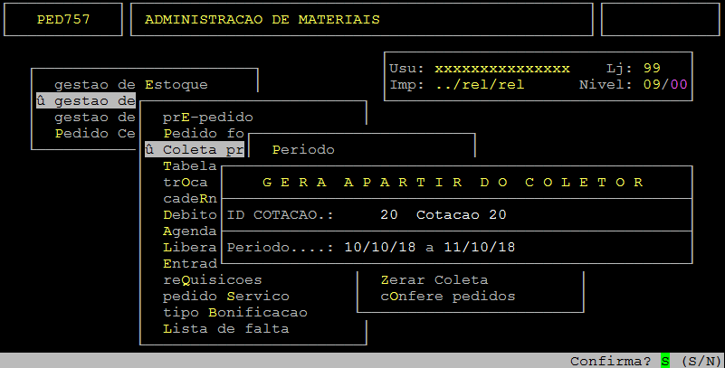Choose the reQuisicoes option
The height and width of the screenshot is (368, 725).
click(212, 279)
